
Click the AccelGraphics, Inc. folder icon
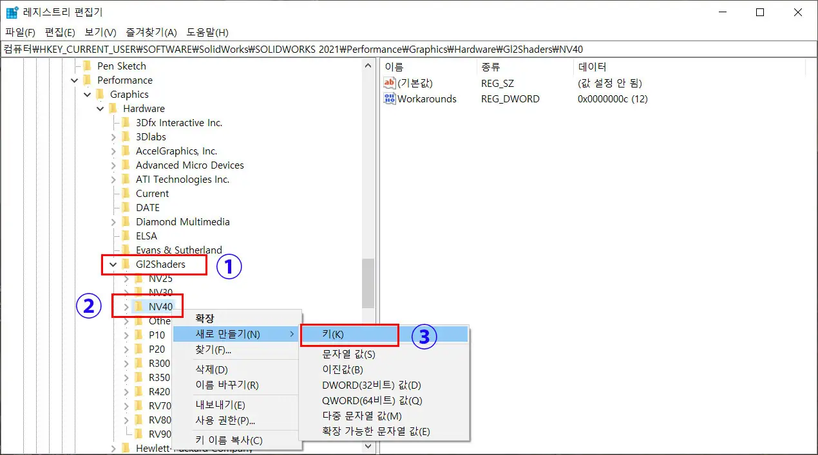[126, 151]
